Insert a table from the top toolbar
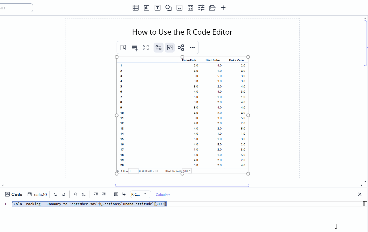Screen dimensions: 368x232 (136, 8)
